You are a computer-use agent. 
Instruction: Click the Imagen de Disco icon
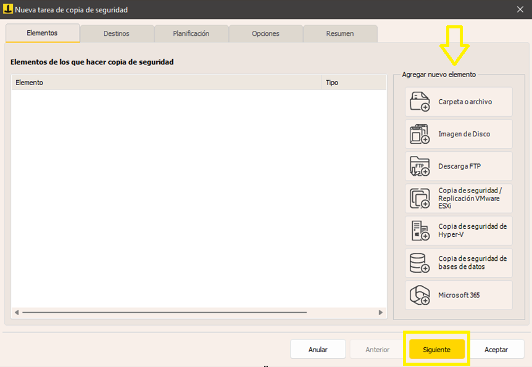point(420,134)
